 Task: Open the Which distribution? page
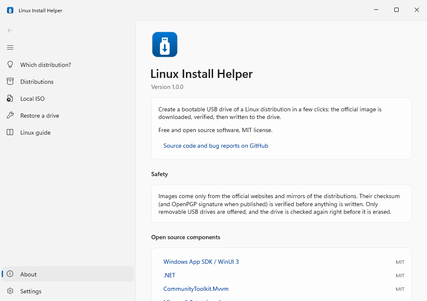[x=67, y=65]
